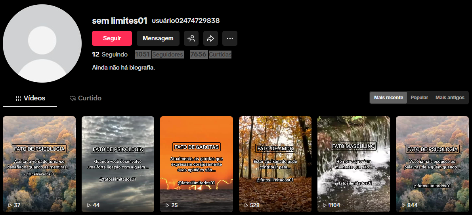Image resolution: width=472 pixels, height=215 pixels.
Task: Open the 1051 Seguidores list
Action: pos(160,55)
